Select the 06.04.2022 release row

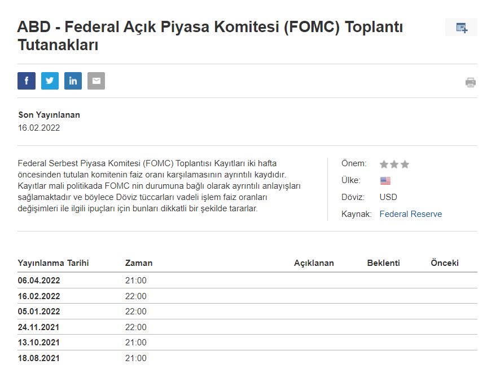pos(39,281)
